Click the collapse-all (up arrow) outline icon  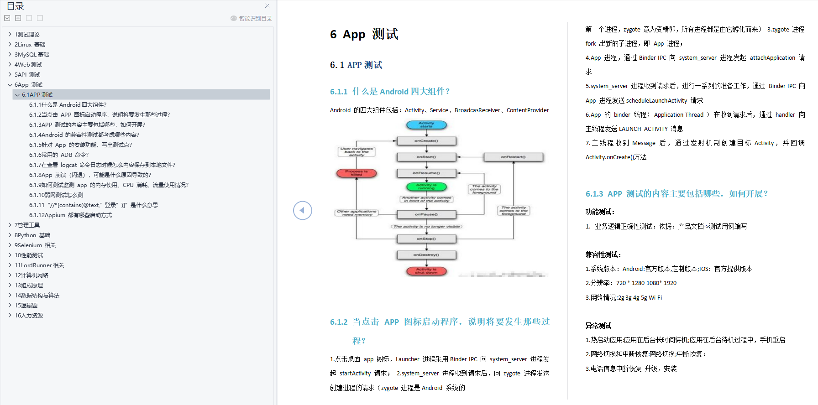tap(18, 18)
